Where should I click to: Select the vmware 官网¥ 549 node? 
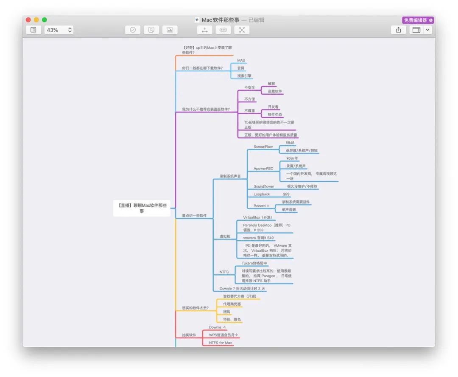(x=258, y=238)
